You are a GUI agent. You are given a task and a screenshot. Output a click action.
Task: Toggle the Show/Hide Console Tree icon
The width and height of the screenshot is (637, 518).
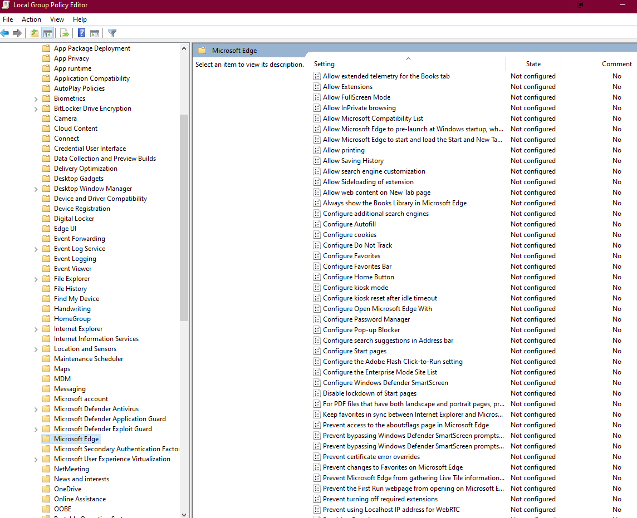point(47,33)
